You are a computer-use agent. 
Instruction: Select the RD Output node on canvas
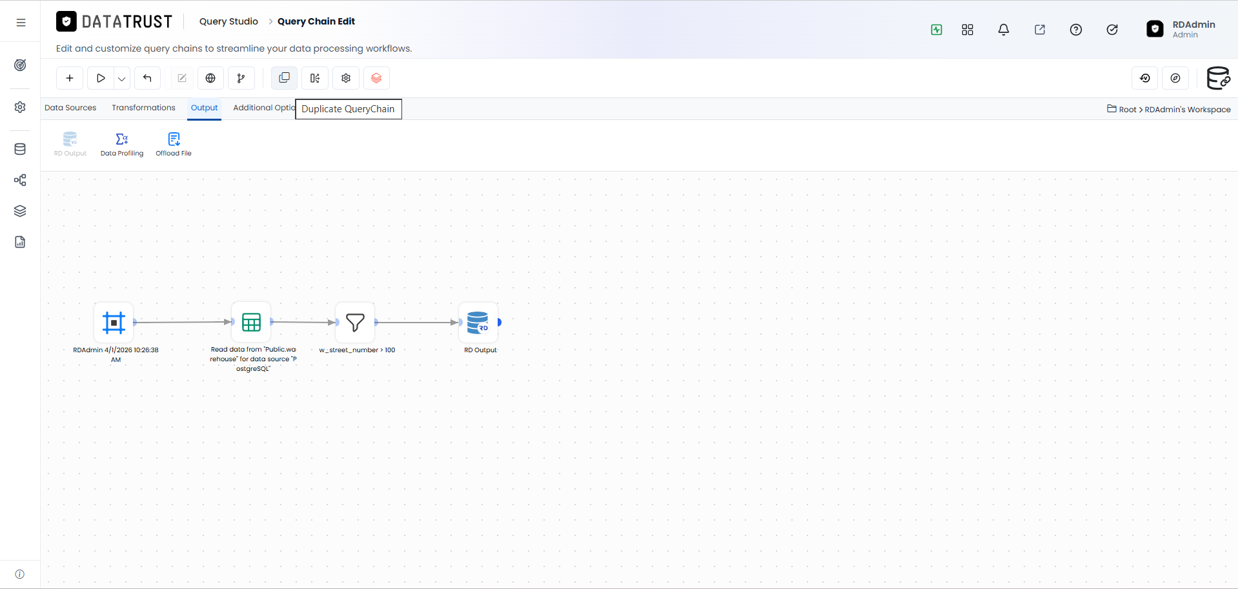[478, 322]
